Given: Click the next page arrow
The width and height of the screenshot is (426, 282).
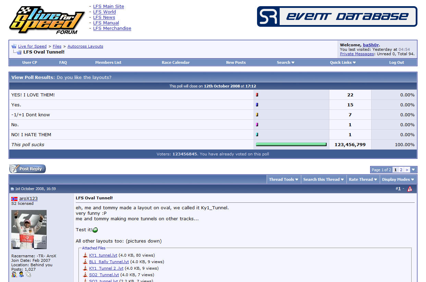Looking at the screenshot, I should coord(407,170).
